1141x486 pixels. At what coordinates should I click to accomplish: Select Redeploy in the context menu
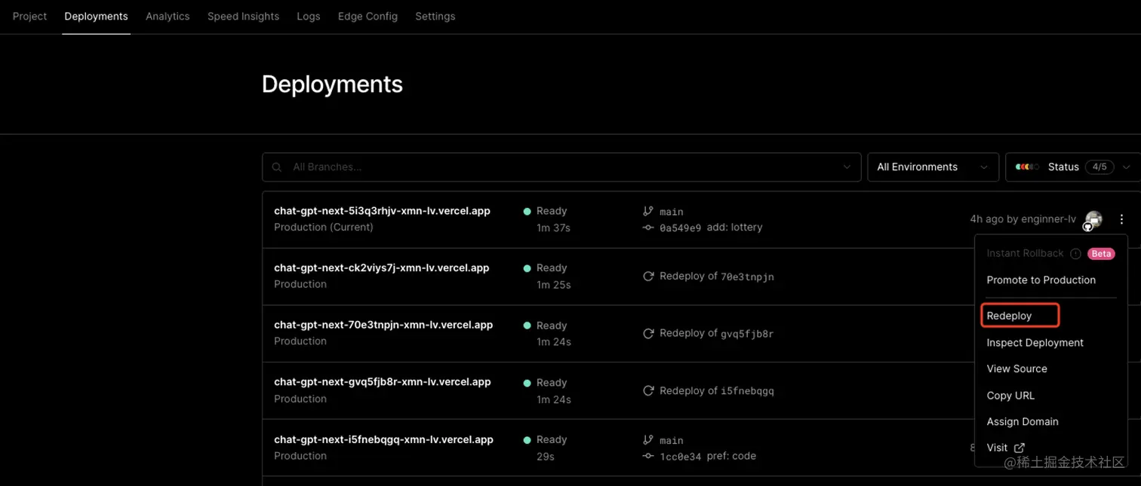pos(1009,316)
